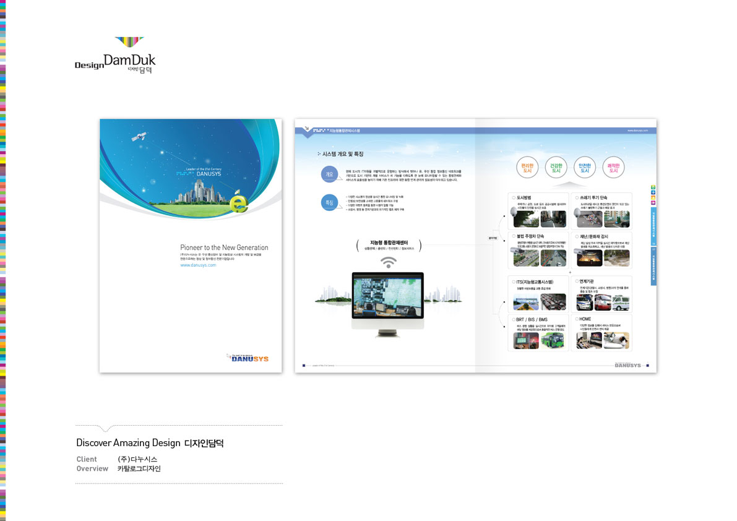Viewport: 737px width, 521px height.
Task: Click the 'Client' label
Action: 87,460
